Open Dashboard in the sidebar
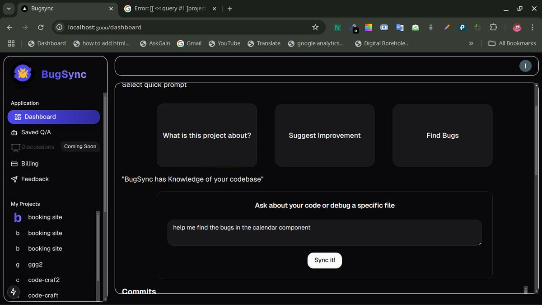The height and width of the screenshot is (305, 542). [54, 117]
